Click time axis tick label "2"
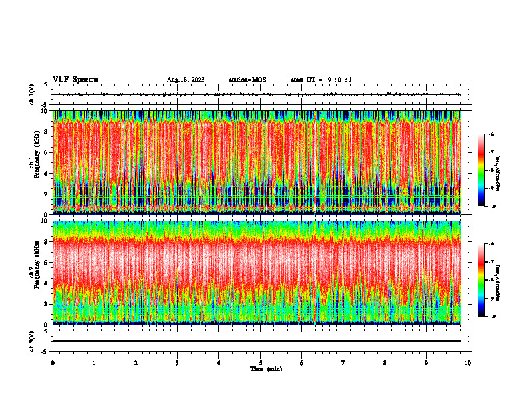Screen dimensions: 527x407 pyautogui.click(x=136, y=363)
